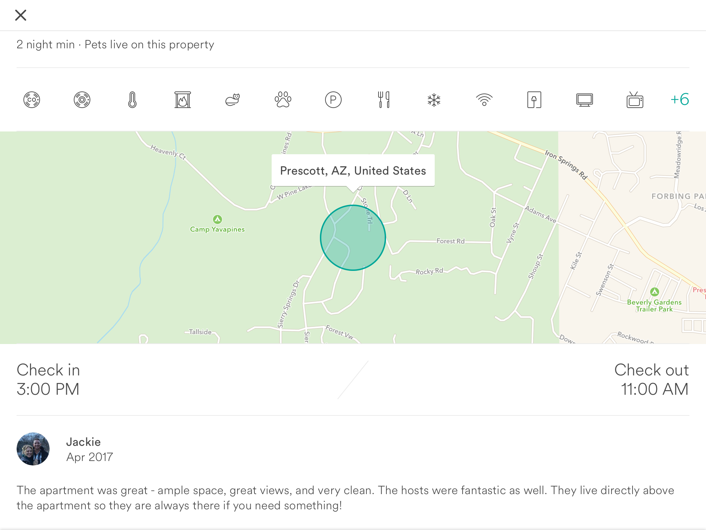
Task: Tap the reviewer name Jackie
Action: click(83, 442)
